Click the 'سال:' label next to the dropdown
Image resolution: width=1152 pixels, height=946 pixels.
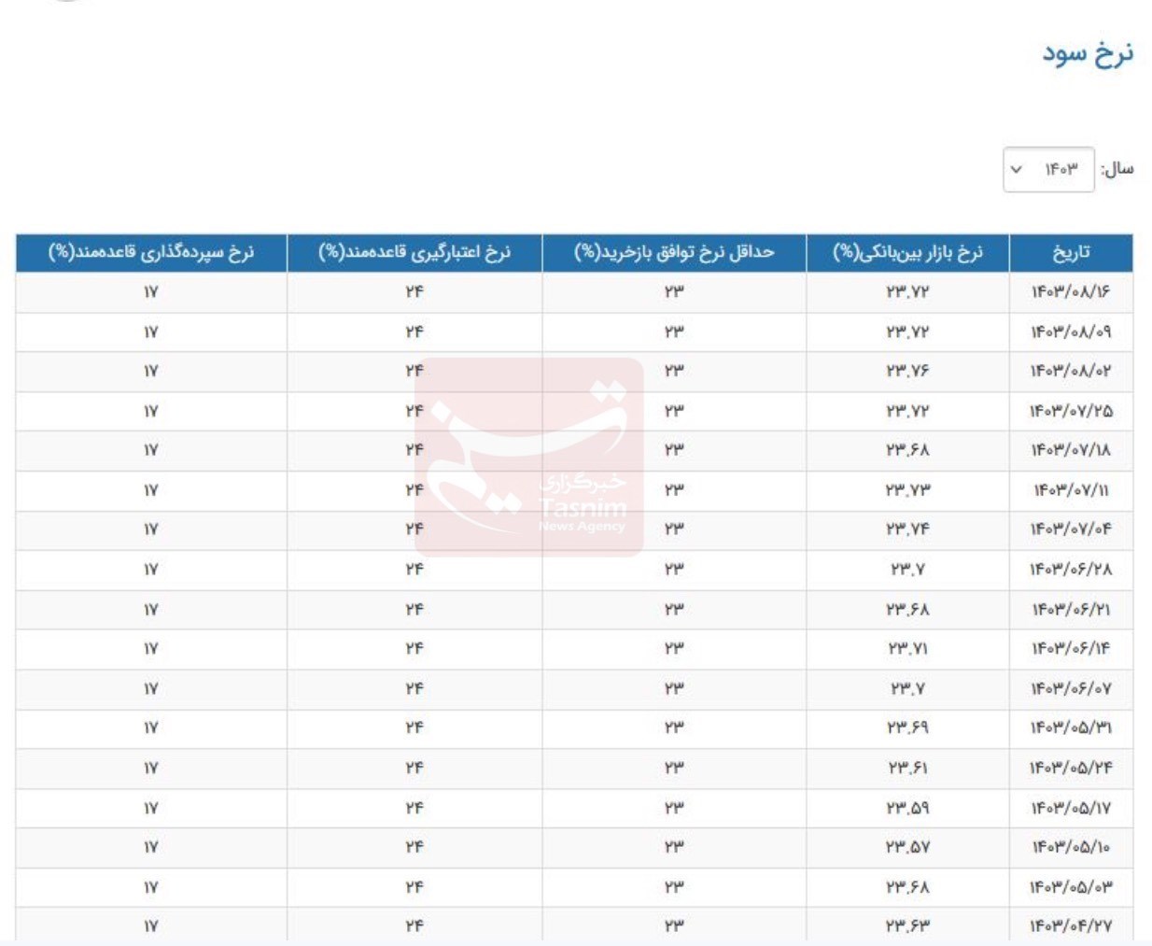(x=1117, y=169)
